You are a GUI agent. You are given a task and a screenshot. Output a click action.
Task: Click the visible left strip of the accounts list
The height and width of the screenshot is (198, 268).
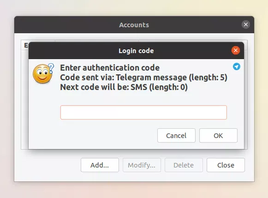coord(24,99)
